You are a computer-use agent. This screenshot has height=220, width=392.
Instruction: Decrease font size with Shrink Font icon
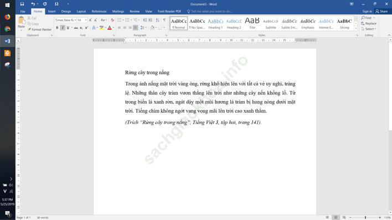point(95,20)
